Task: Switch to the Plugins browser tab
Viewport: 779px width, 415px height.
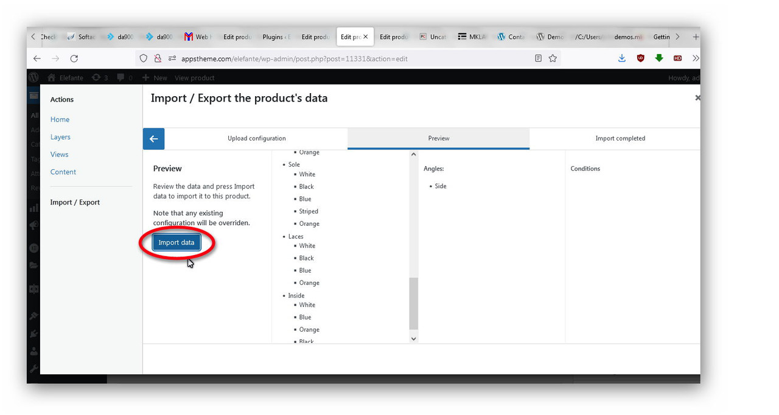Action: pos(276,37)
